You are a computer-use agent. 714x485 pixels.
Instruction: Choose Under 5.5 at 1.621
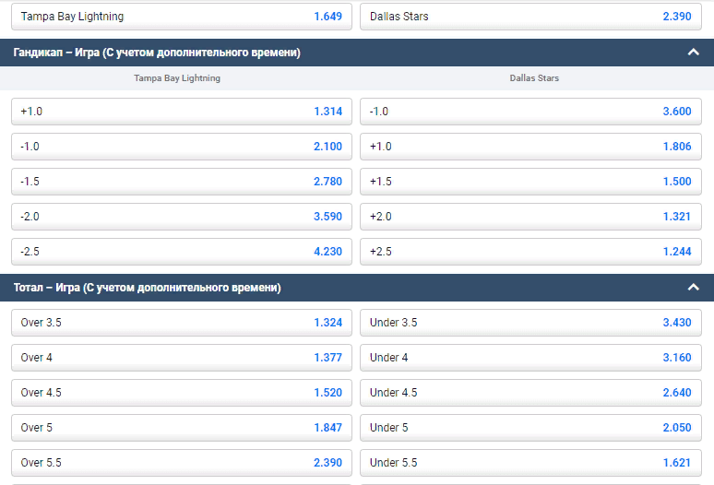click(530, 463)
